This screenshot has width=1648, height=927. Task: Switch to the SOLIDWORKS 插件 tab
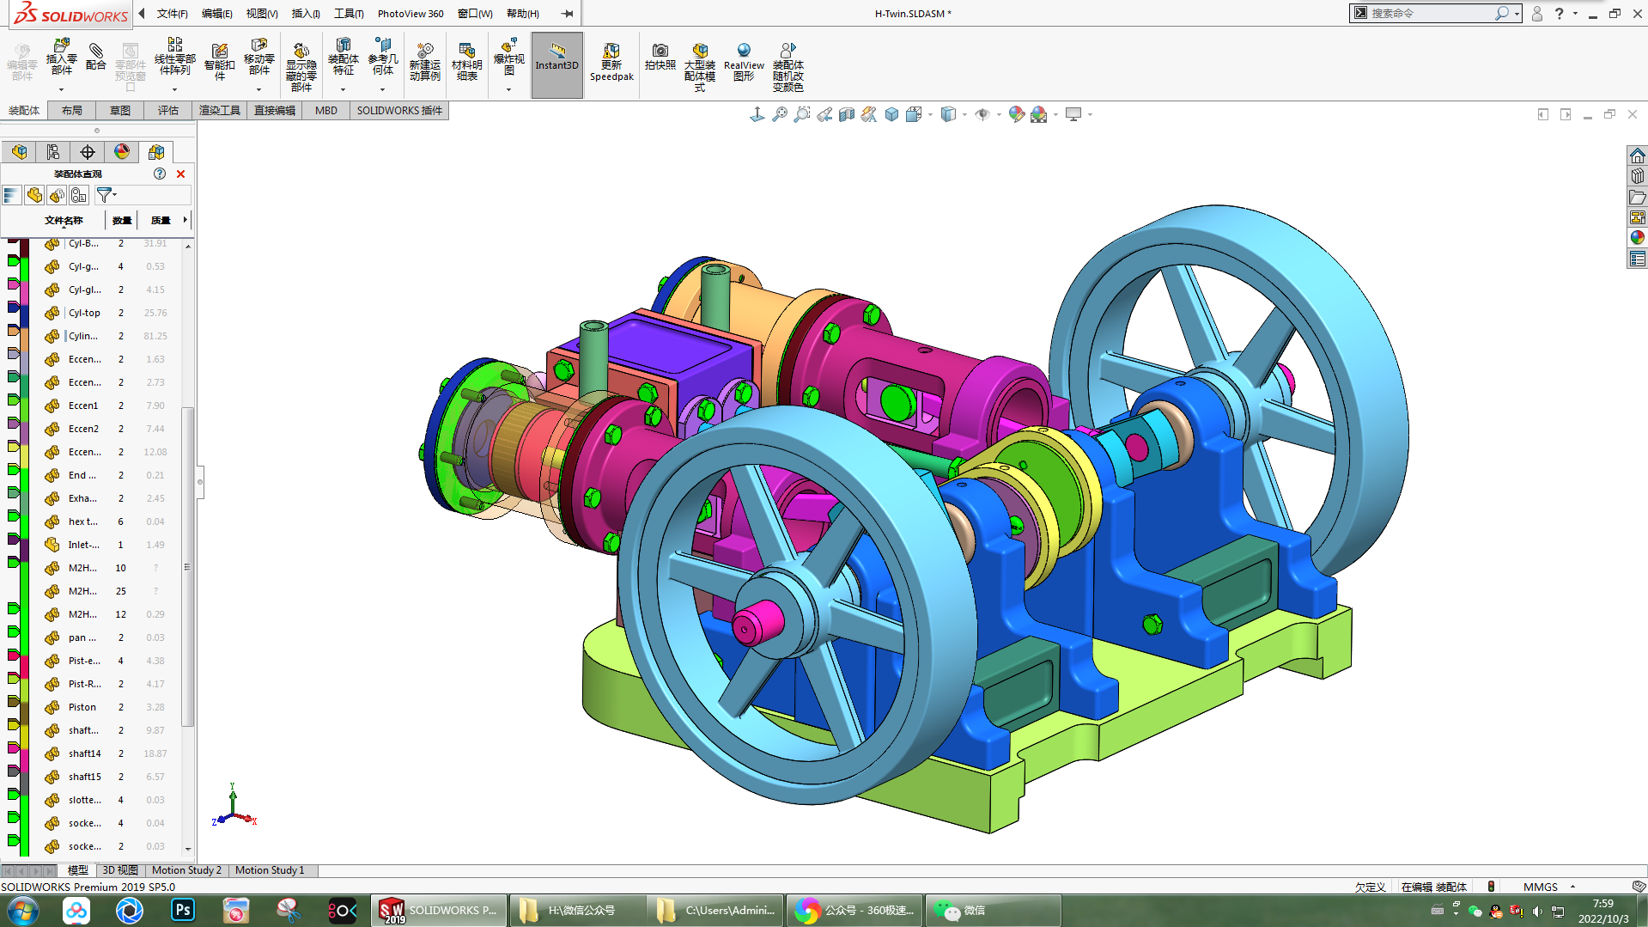(x=399, y=111)
